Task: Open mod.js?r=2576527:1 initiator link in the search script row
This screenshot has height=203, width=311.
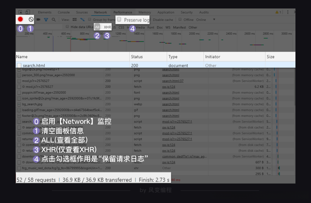Action: (x=177, y=122)
